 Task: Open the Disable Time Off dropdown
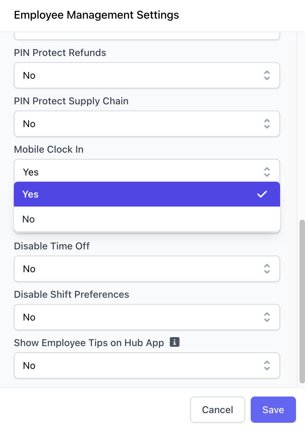147,269
